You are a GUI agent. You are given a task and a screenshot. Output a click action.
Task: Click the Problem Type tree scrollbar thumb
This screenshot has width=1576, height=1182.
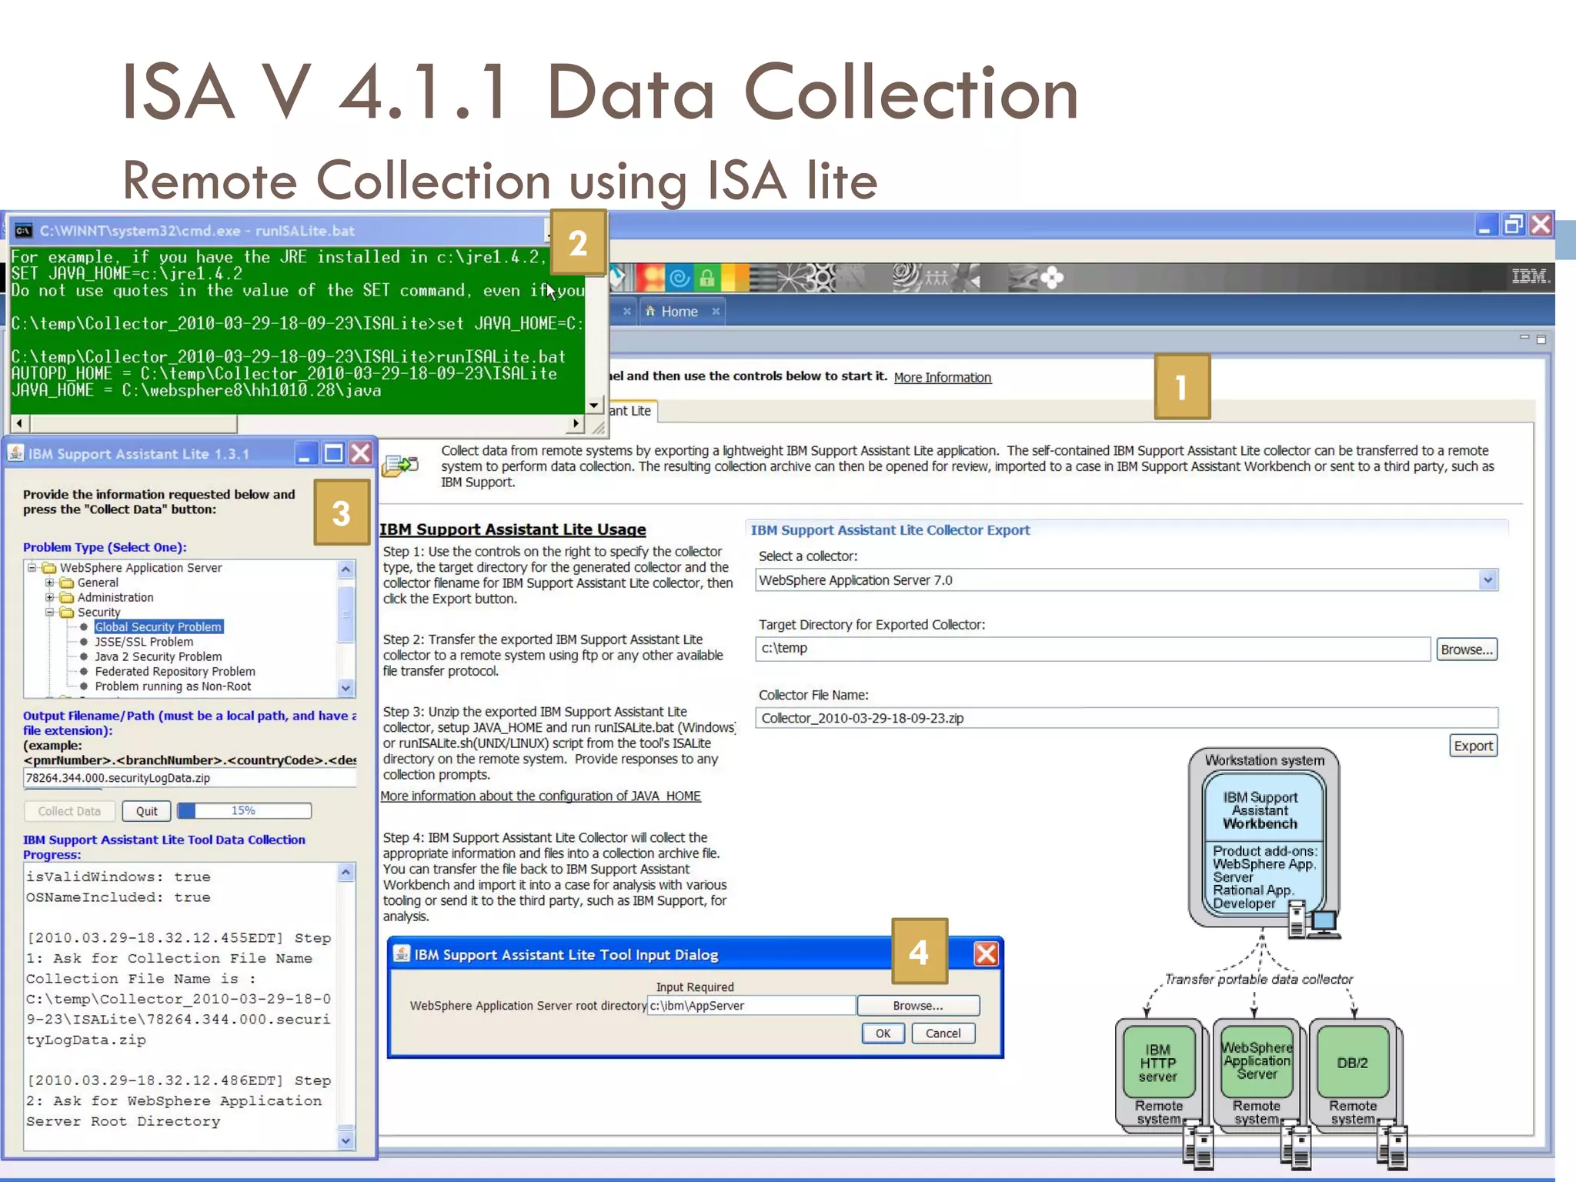pyautogui.click(x=346, y=613)
